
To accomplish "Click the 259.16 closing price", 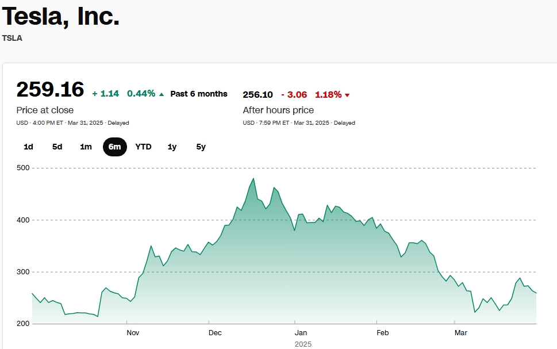I will point(50,90).
